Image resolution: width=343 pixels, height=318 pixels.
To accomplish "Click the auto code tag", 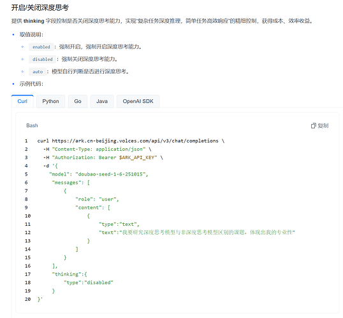I will (x=38, y=72).
